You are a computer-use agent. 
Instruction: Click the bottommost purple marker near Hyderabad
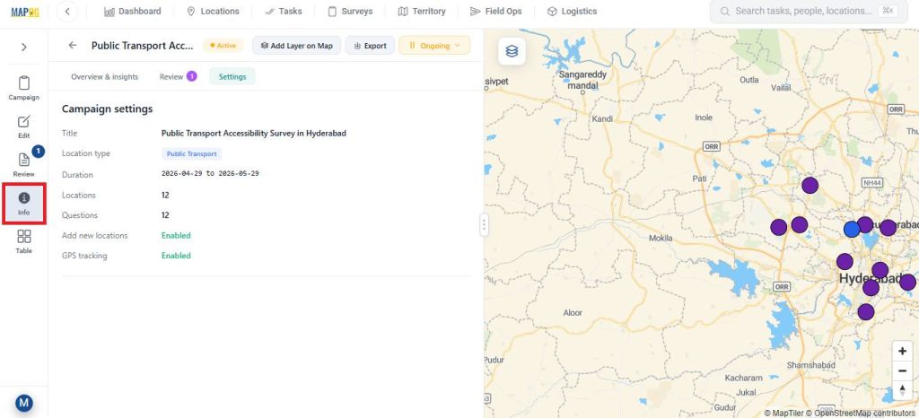(866, 312)
